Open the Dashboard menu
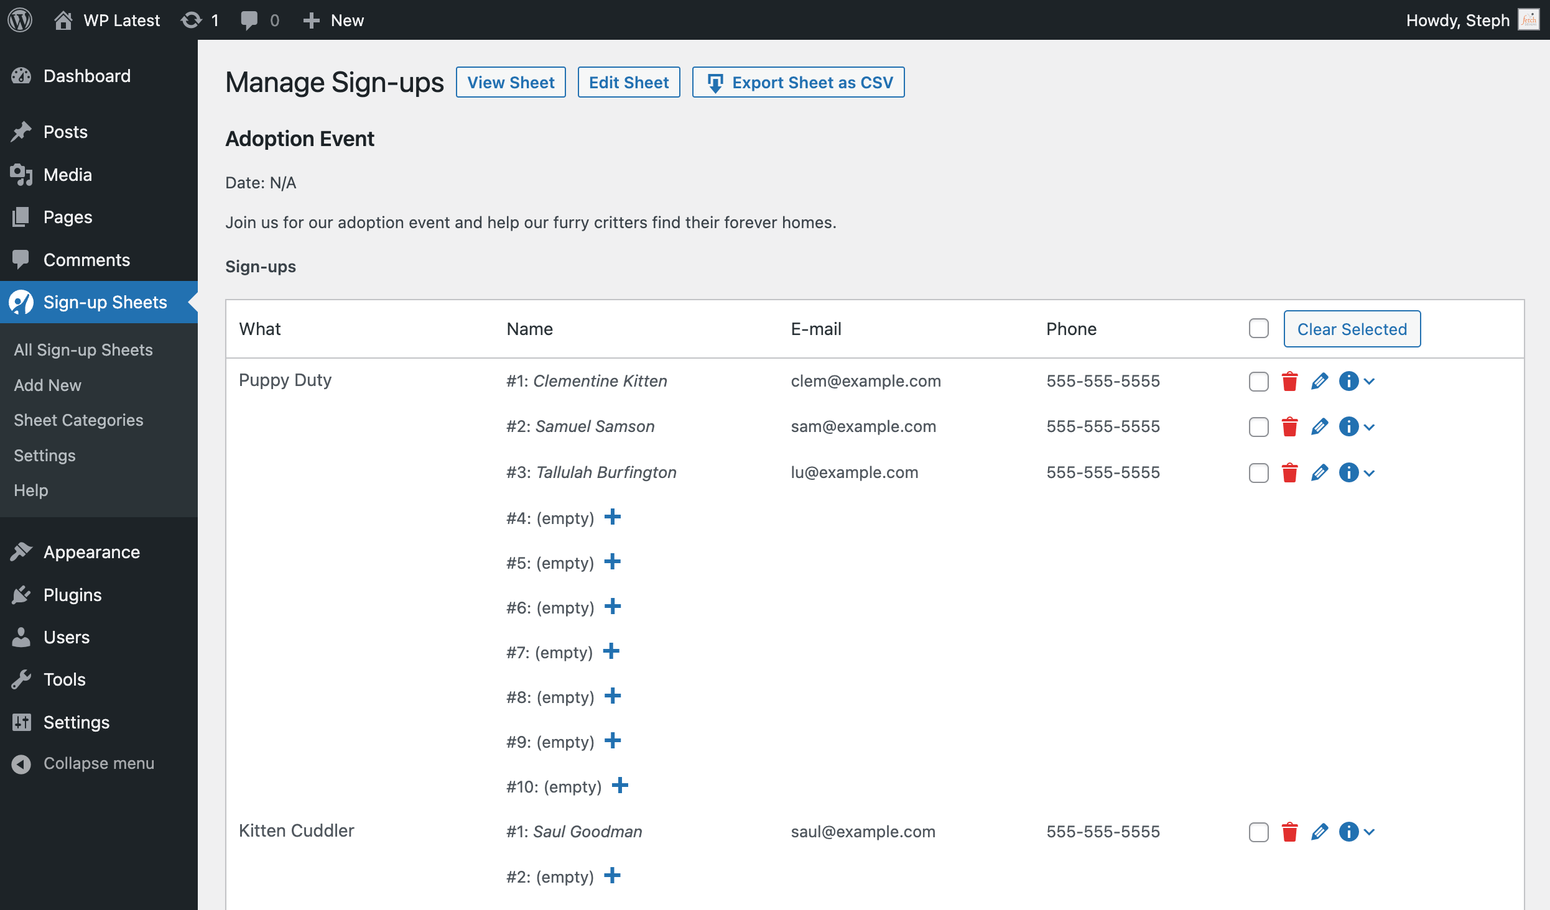The height and width of the screenshot is (910, 1550). pyautogui.click(x=99, y=76)
